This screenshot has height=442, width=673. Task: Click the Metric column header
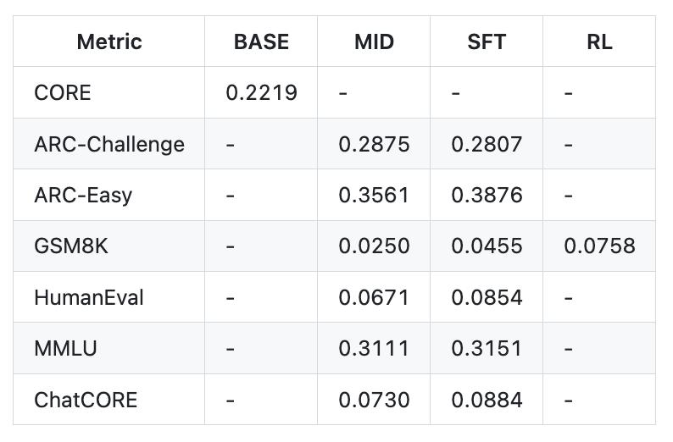click(108, 41)
